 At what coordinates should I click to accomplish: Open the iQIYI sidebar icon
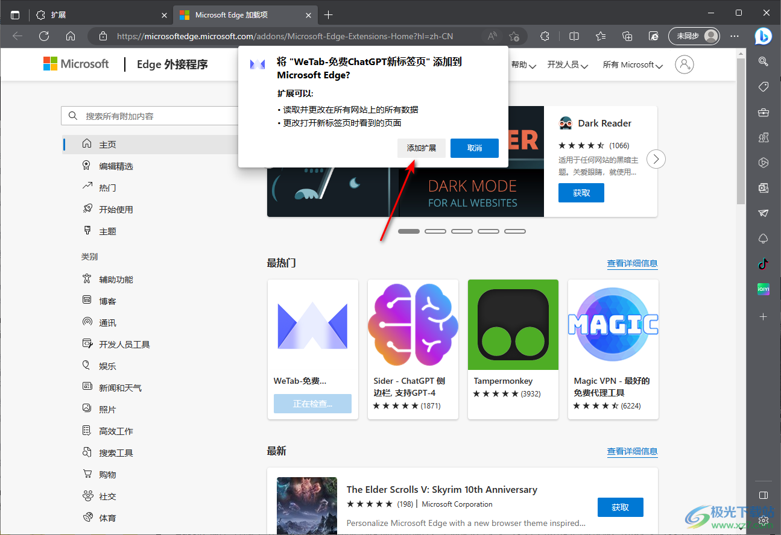pos(763,289)
